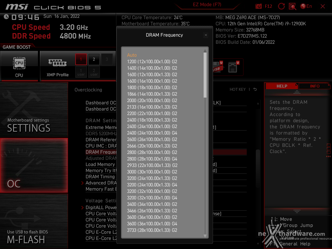Viewport: 332px width, 249px height.
Task: Select 1400 (14x100.00x1.00) G2
Action: coord(152,68)
